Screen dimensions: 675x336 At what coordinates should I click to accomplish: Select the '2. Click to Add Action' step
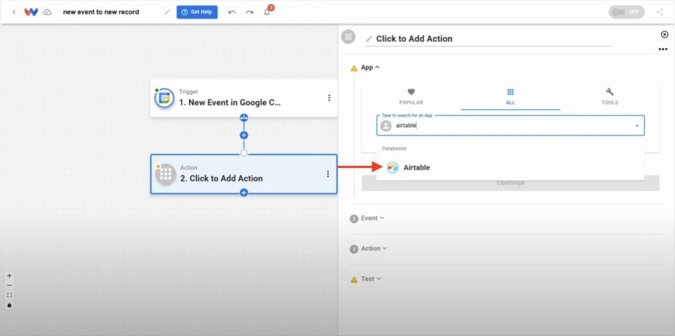tap(244, 174)
